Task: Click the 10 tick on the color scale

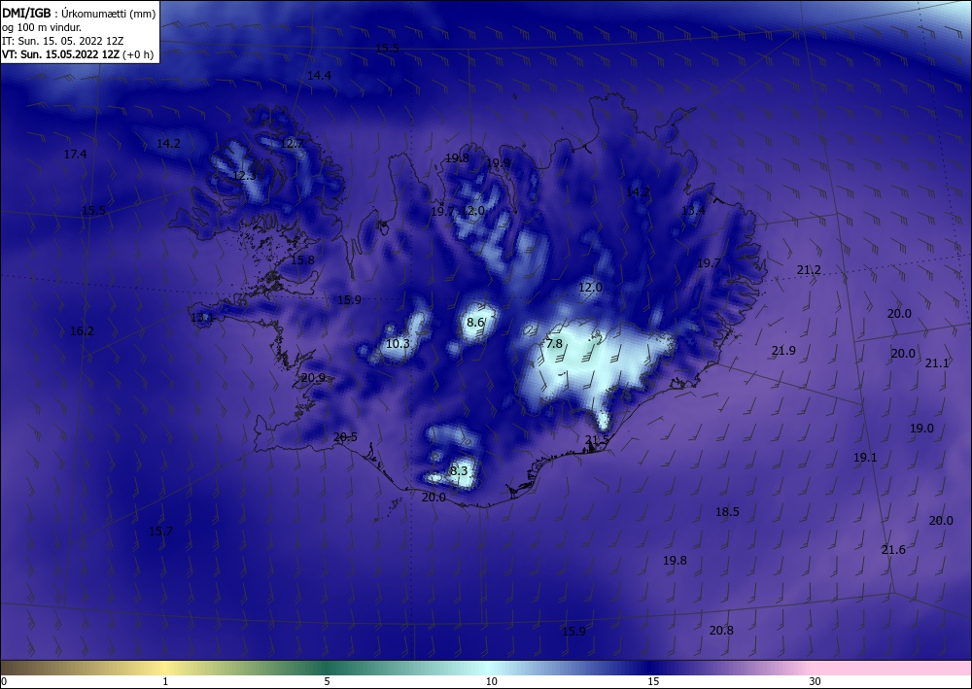Action: click(x=491, y=681)
